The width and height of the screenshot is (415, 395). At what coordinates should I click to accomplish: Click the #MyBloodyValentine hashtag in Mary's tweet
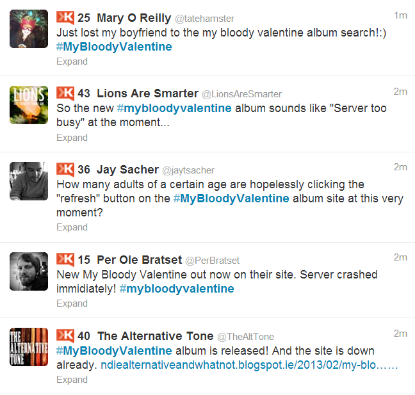click(114, 47)
